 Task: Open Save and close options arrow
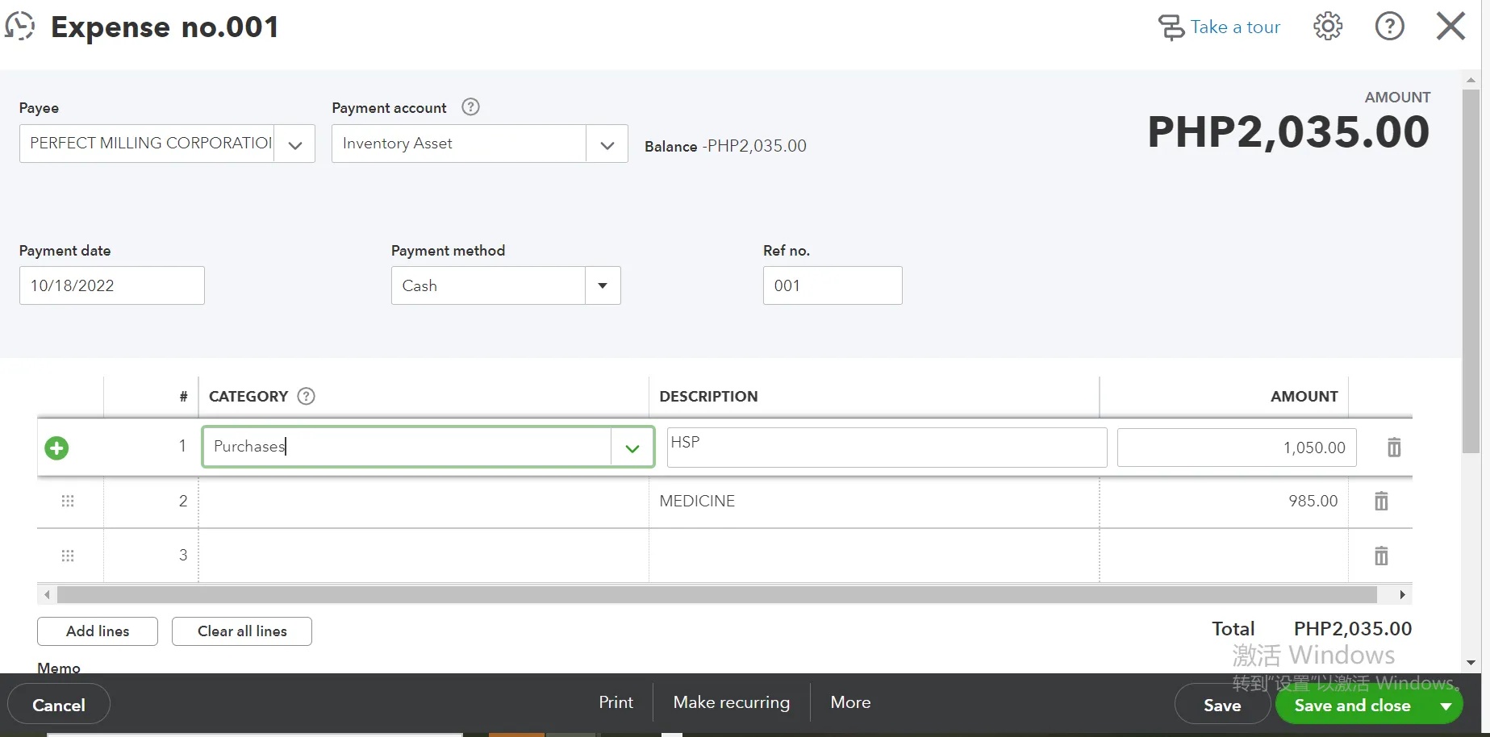point(1446,706)
